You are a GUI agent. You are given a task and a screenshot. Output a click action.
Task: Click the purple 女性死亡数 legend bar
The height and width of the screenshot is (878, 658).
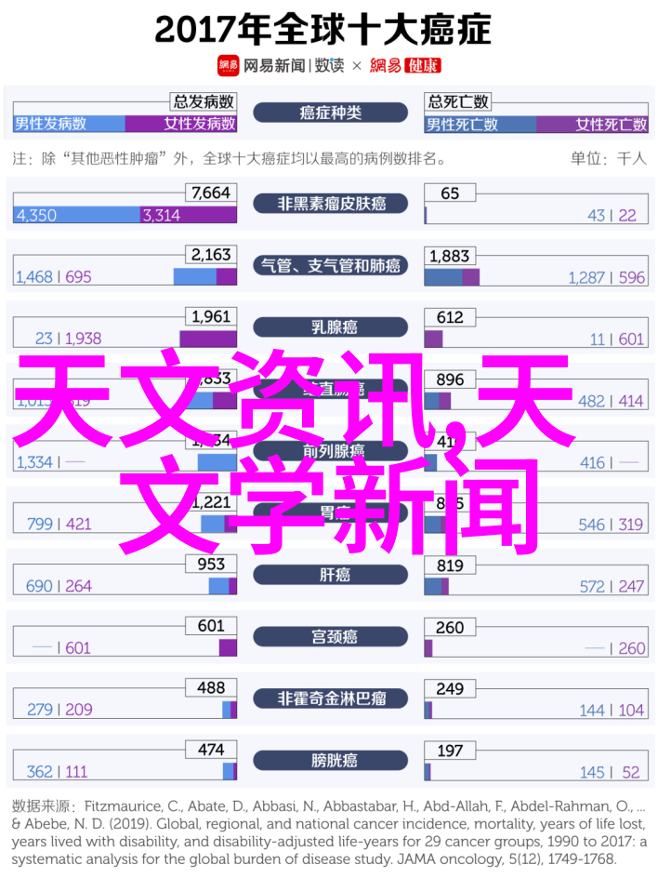coord(592,125)
